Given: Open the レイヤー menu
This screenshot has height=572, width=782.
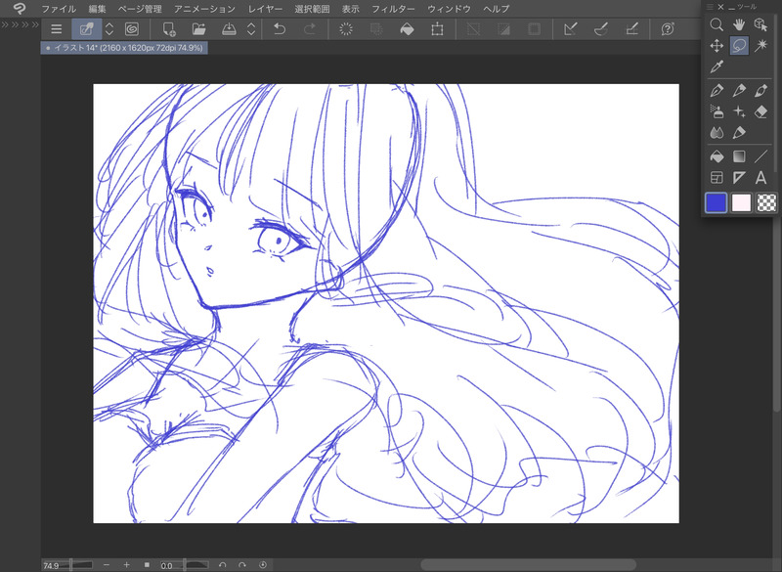Looking at the screenshot, I should coord(265,9).
